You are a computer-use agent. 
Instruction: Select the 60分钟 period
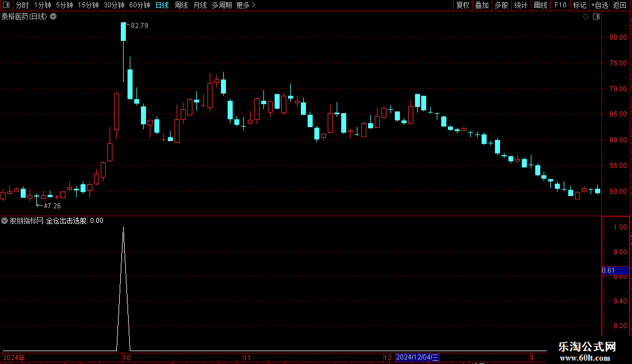(x=140, y=5)
